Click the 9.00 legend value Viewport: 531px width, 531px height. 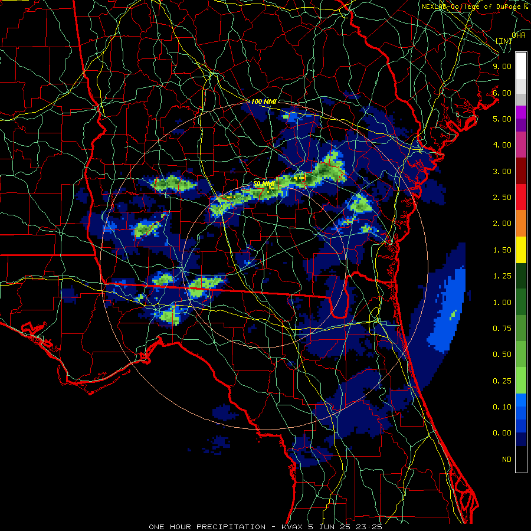[x=502, y=66]
